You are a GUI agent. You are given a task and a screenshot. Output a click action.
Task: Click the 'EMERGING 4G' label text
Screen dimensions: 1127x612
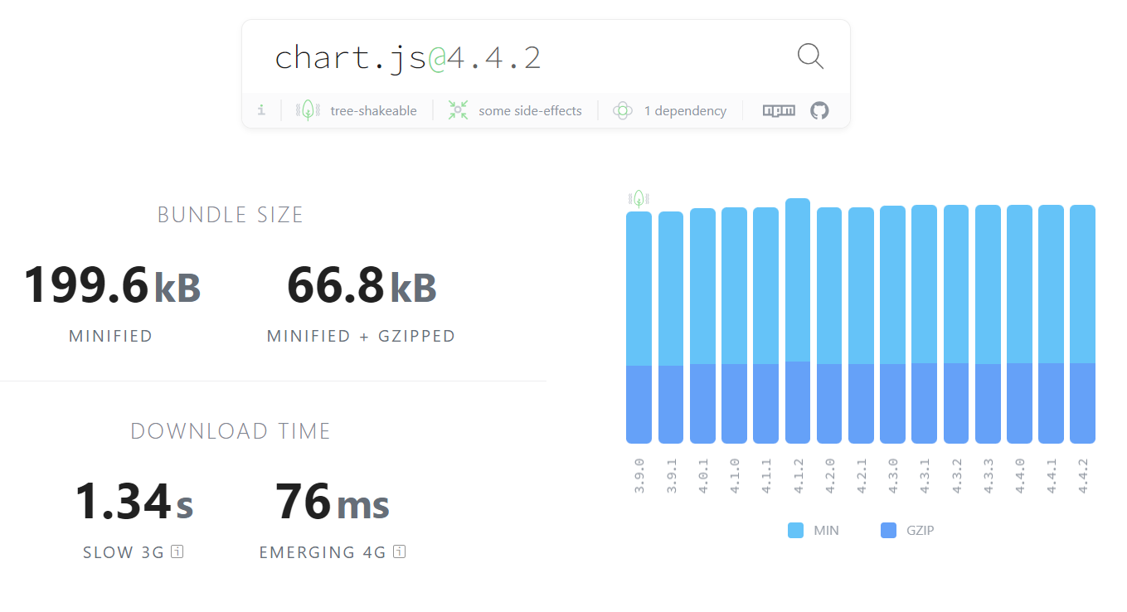click(323, 552)
